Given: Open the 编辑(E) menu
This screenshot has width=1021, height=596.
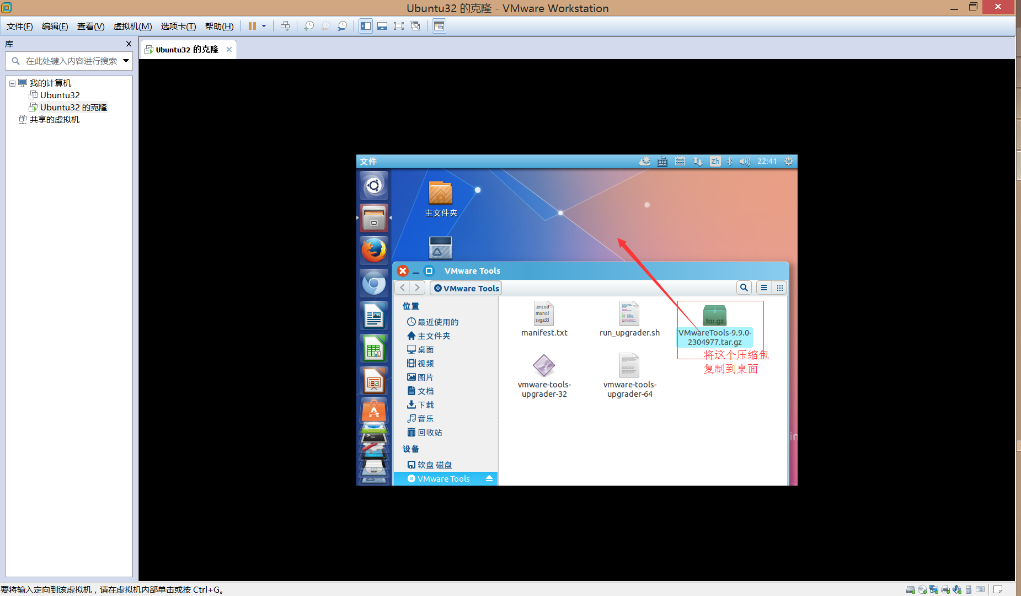Looking at the screenshot, I should [x=55, y=26].
